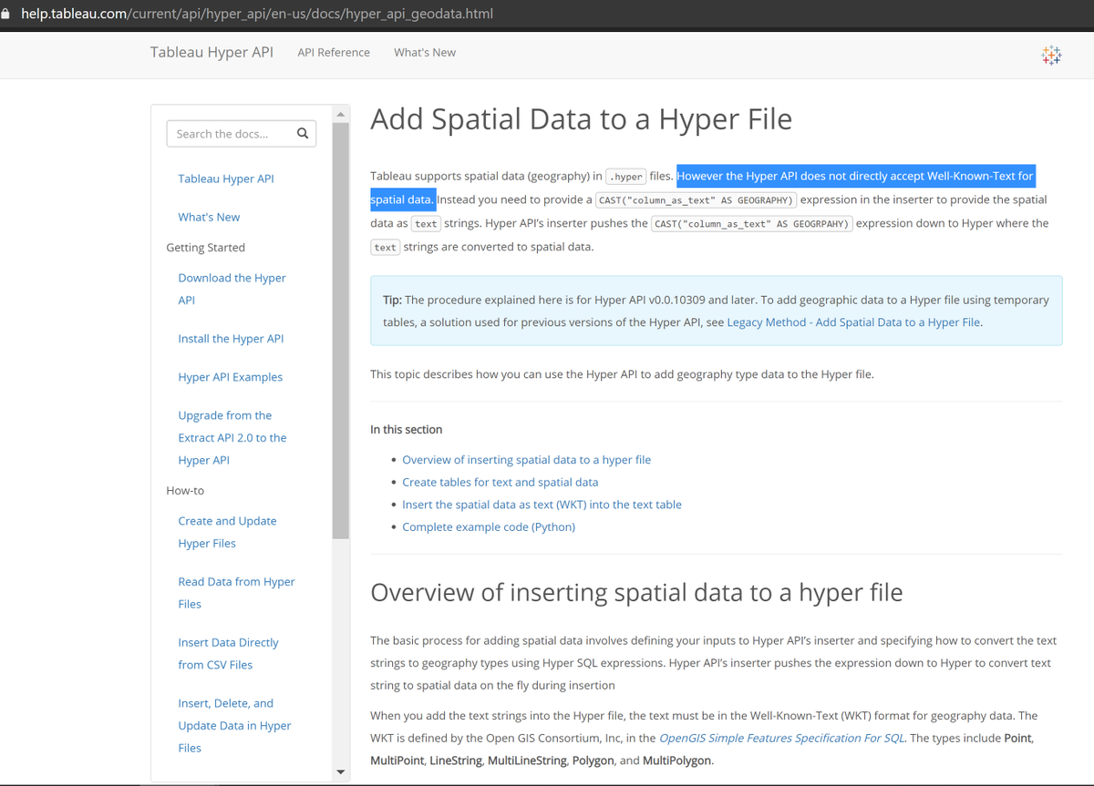Jump to Insert the spatial data as text
Screen dimensions: 1094x786
coord(542,505)
